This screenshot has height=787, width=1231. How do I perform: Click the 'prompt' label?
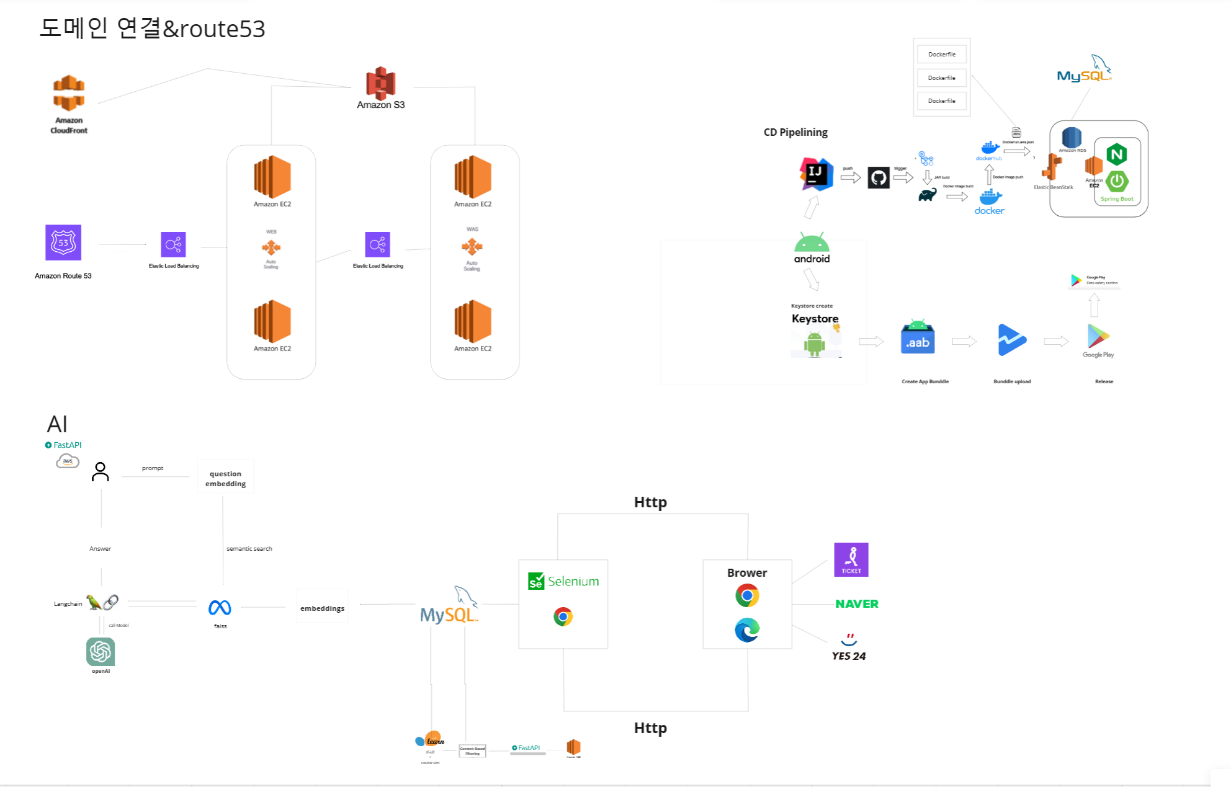[x=153, y=468]
